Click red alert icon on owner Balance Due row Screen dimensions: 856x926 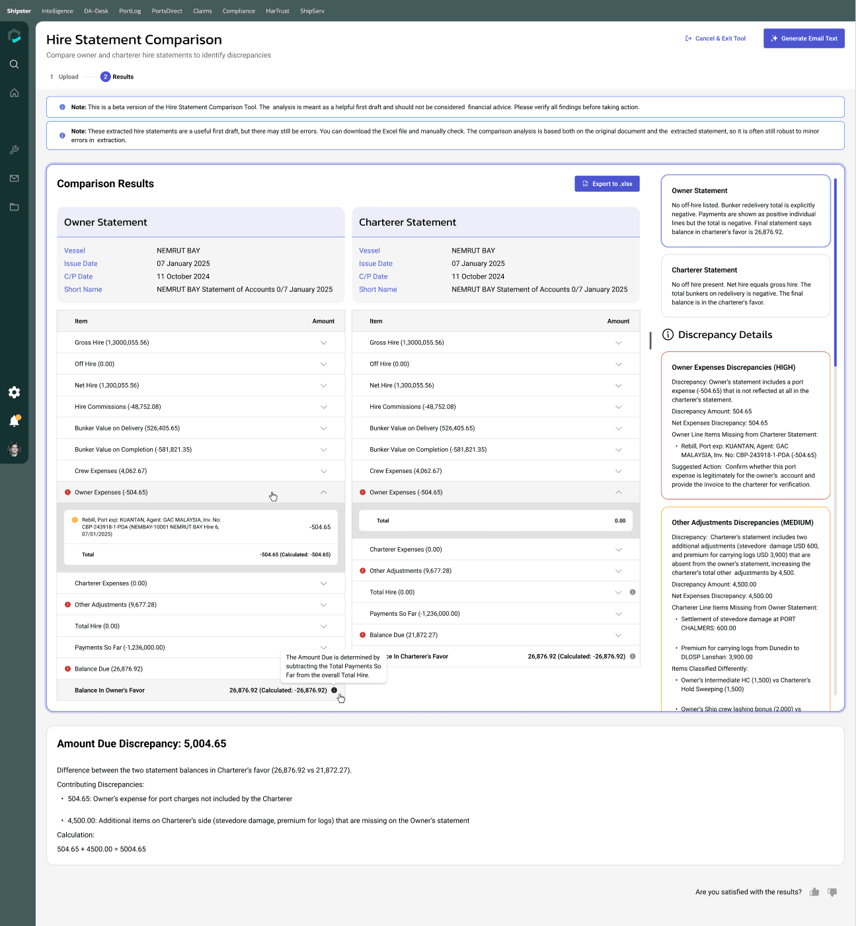point(67,669)
